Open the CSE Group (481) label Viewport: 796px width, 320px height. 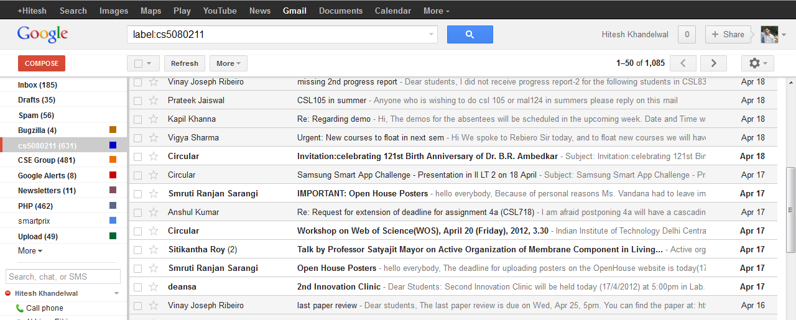pyautogui.click(x=47, y=160)
